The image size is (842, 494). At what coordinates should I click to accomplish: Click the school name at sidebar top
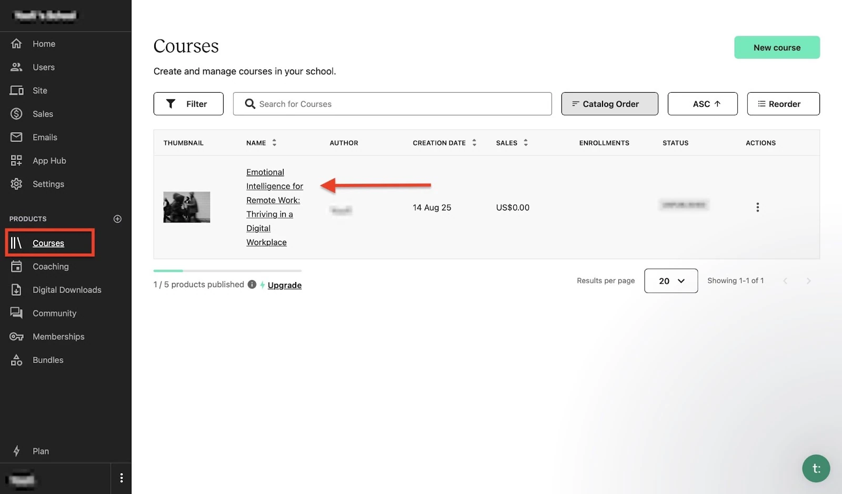[x=45, y=15]
